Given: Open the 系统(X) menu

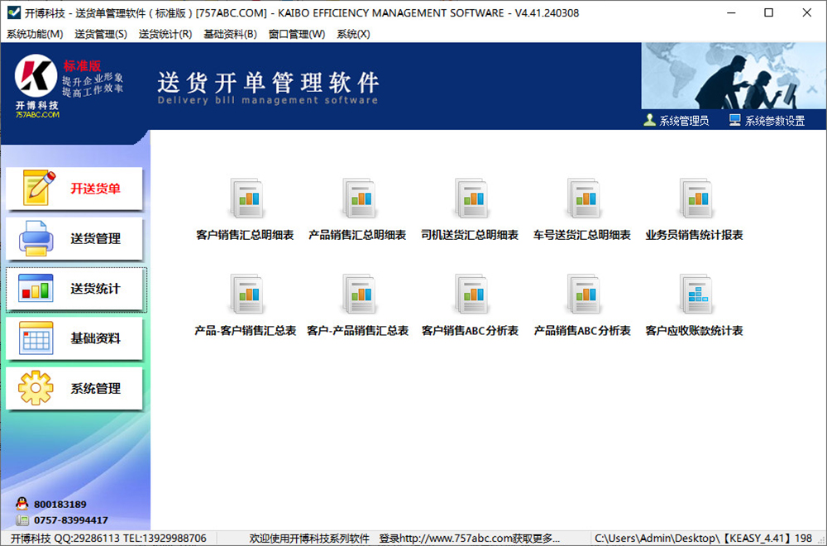Looking at the screenshot, I should point(353,34).
